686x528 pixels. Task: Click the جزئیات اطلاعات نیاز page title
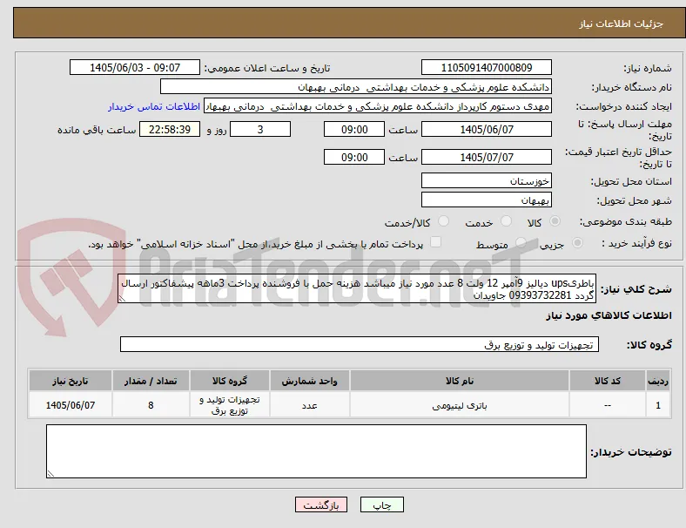coord(622,24)
